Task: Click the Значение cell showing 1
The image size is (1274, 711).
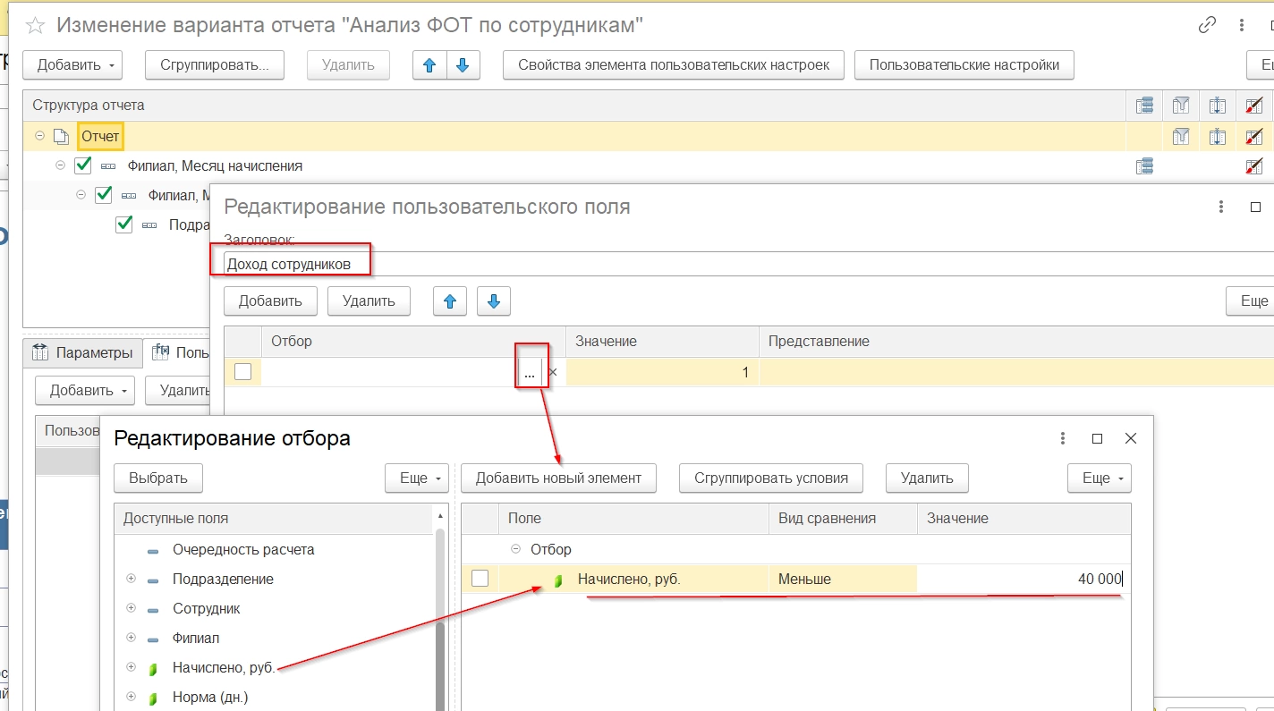Action: click(662, 373)
